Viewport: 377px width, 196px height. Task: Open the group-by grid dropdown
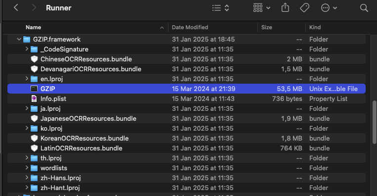click(x=261, y=8)
